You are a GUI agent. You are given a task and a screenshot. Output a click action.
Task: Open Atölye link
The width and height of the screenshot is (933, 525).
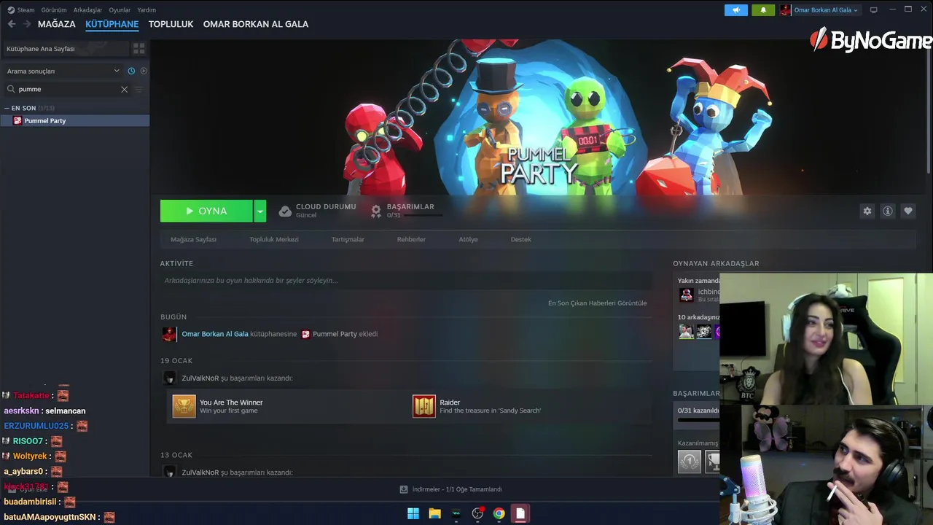[468, 239]
